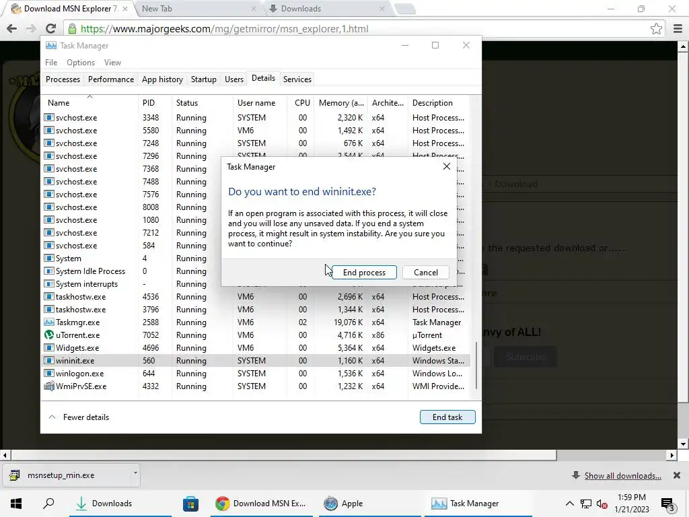Close the Task Manager confirmation dialog
This screenshot has width=689, height=517.
[447, 167]
